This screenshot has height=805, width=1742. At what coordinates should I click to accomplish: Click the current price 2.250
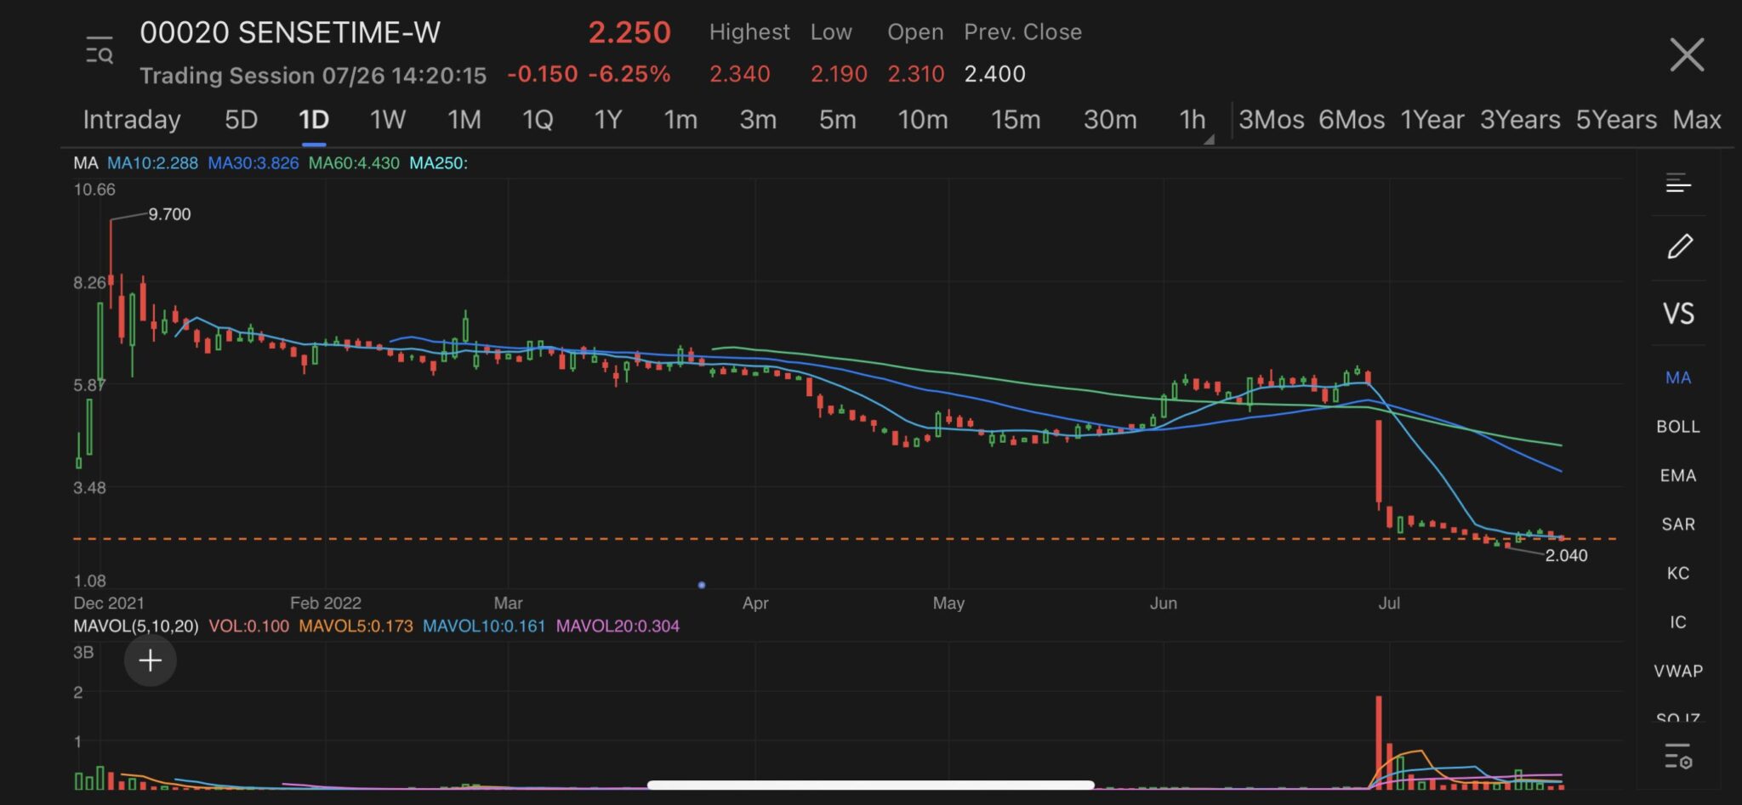coord(629,33)
